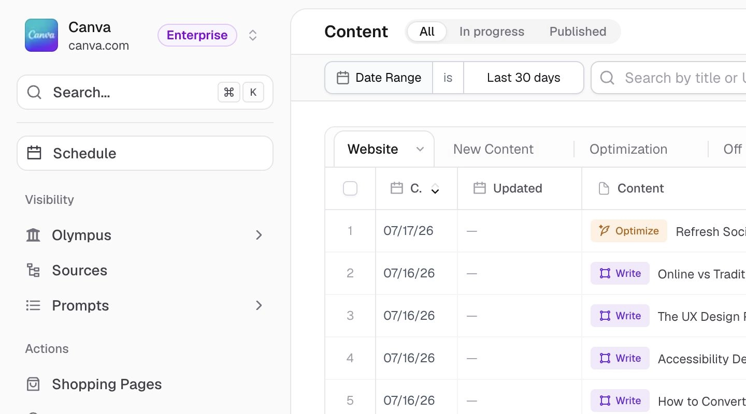Click the Write frame icon in row 4

pos(605,358)
